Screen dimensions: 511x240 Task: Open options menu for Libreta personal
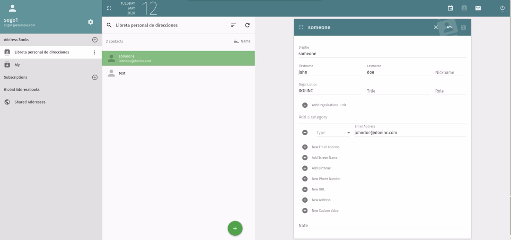(x=94, y=52)
